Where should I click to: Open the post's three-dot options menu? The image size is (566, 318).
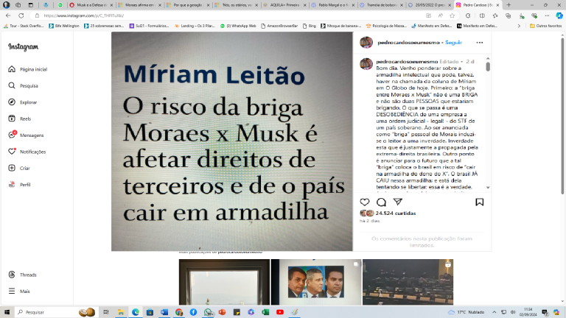click(479, 43)
